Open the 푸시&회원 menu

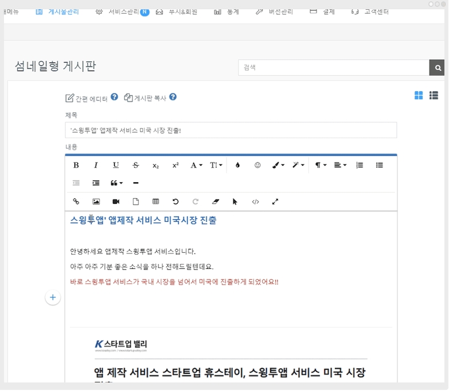[x=177, y=11]
